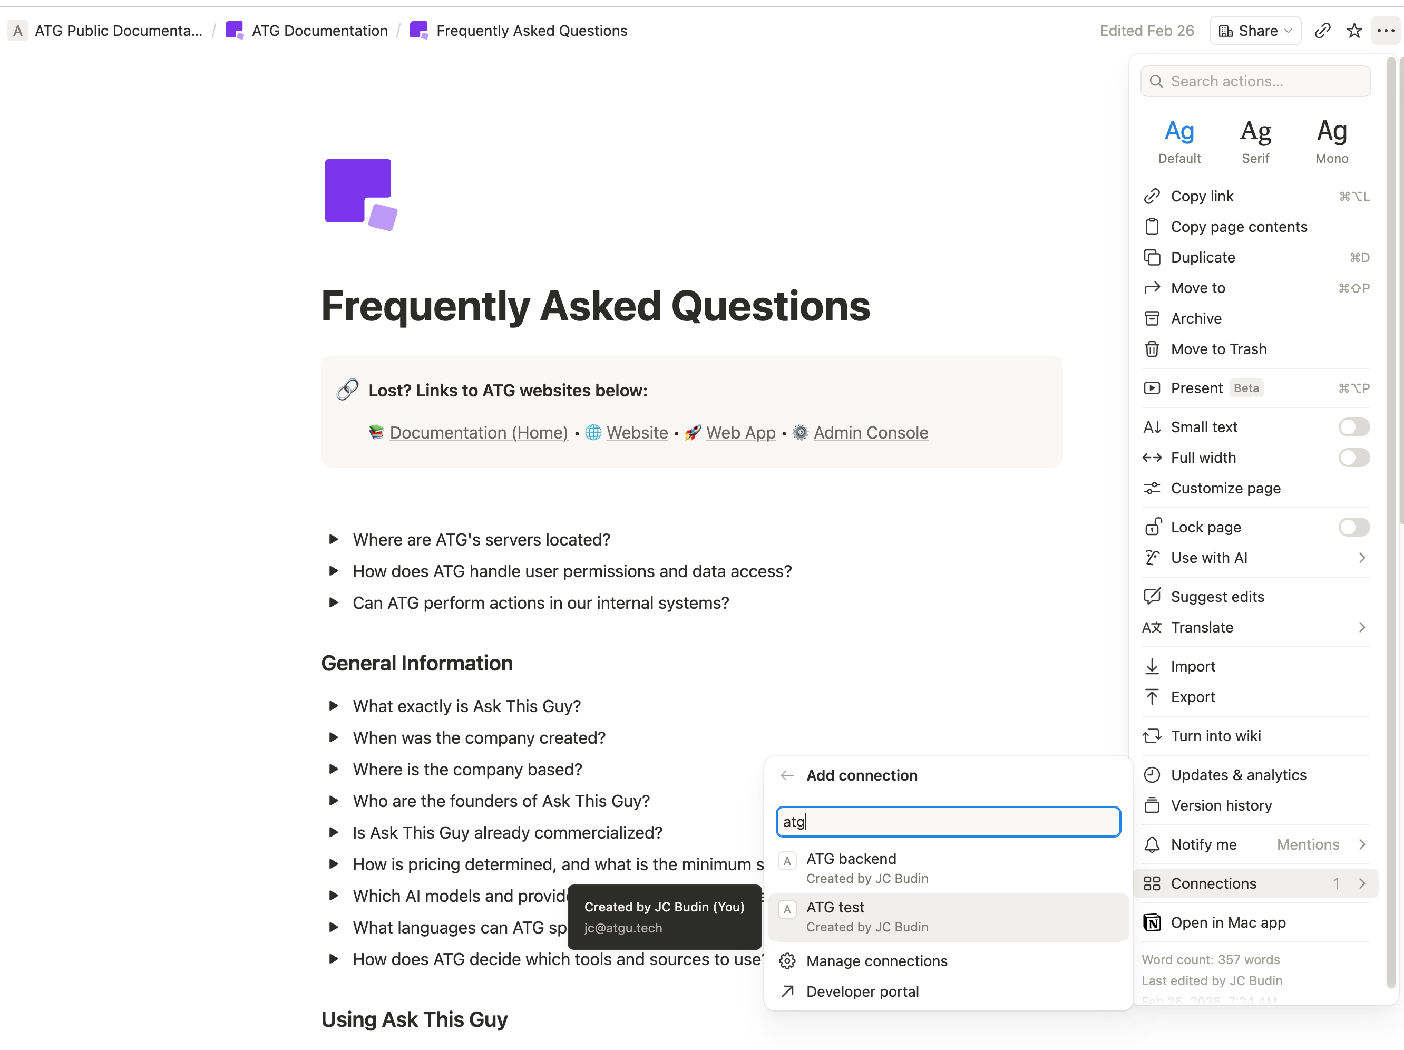The height and width of the screenshot is (1050, 1404).
Task: Open the Notify me Mentions submenu
Action: 1255,844
